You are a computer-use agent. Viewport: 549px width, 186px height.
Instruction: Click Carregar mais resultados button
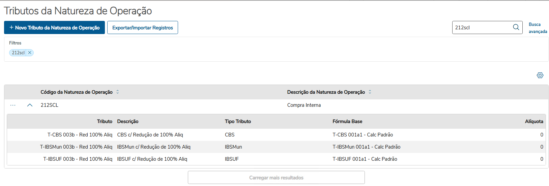coord(276,178)
